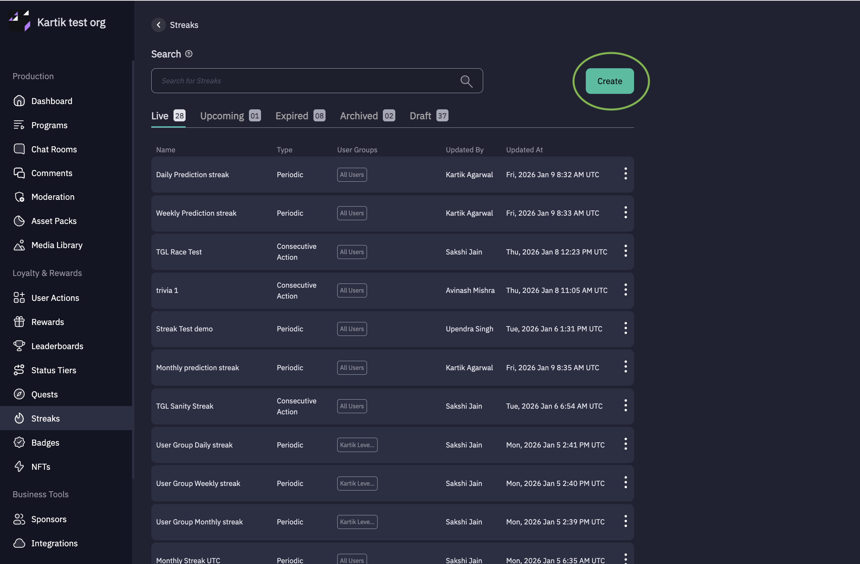Click the green Create button

tap(609, 81)
